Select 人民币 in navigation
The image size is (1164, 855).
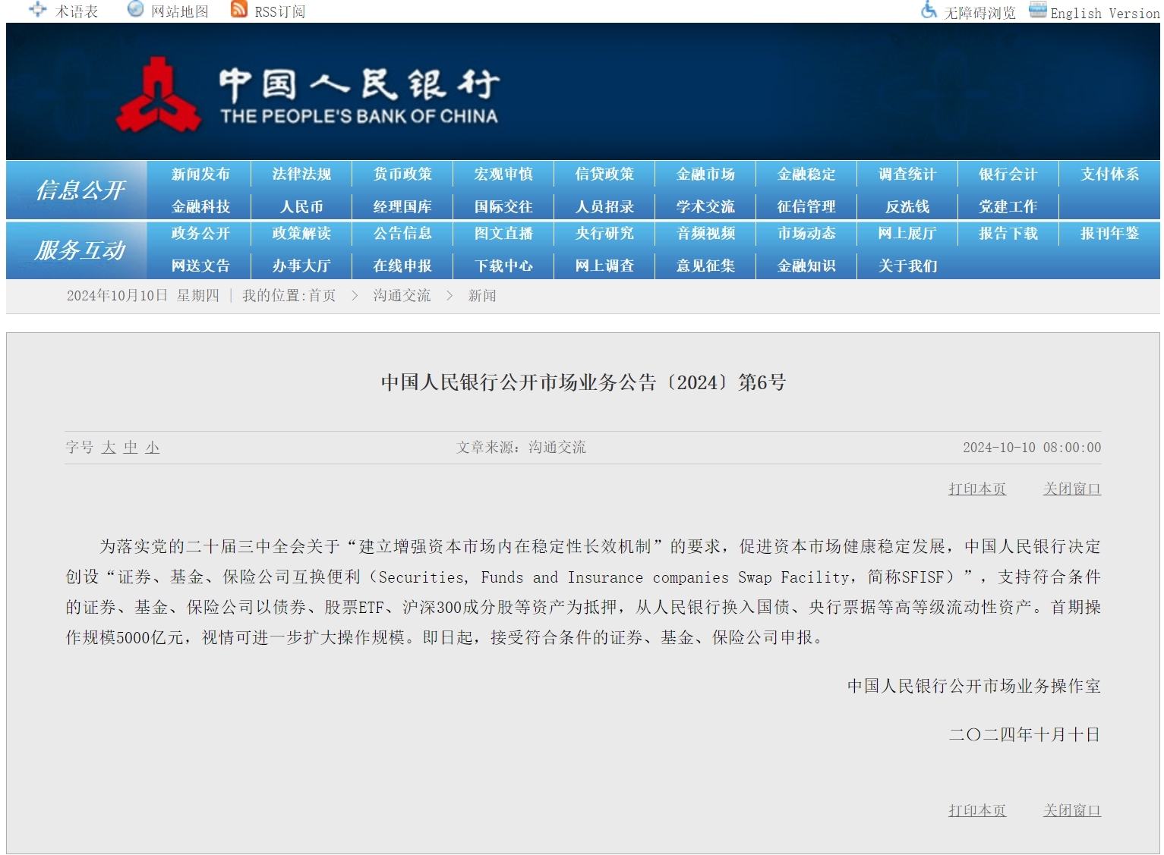tap(301, 206)
